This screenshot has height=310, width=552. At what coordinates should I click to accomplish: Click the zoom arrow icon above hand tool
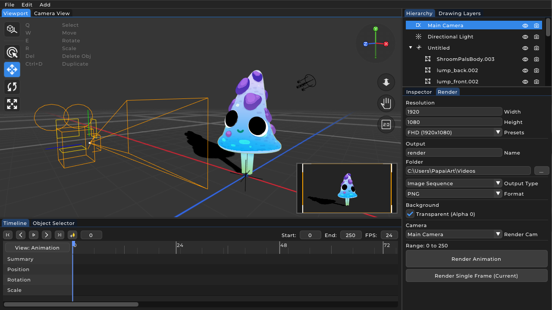[x=386, y=82]
